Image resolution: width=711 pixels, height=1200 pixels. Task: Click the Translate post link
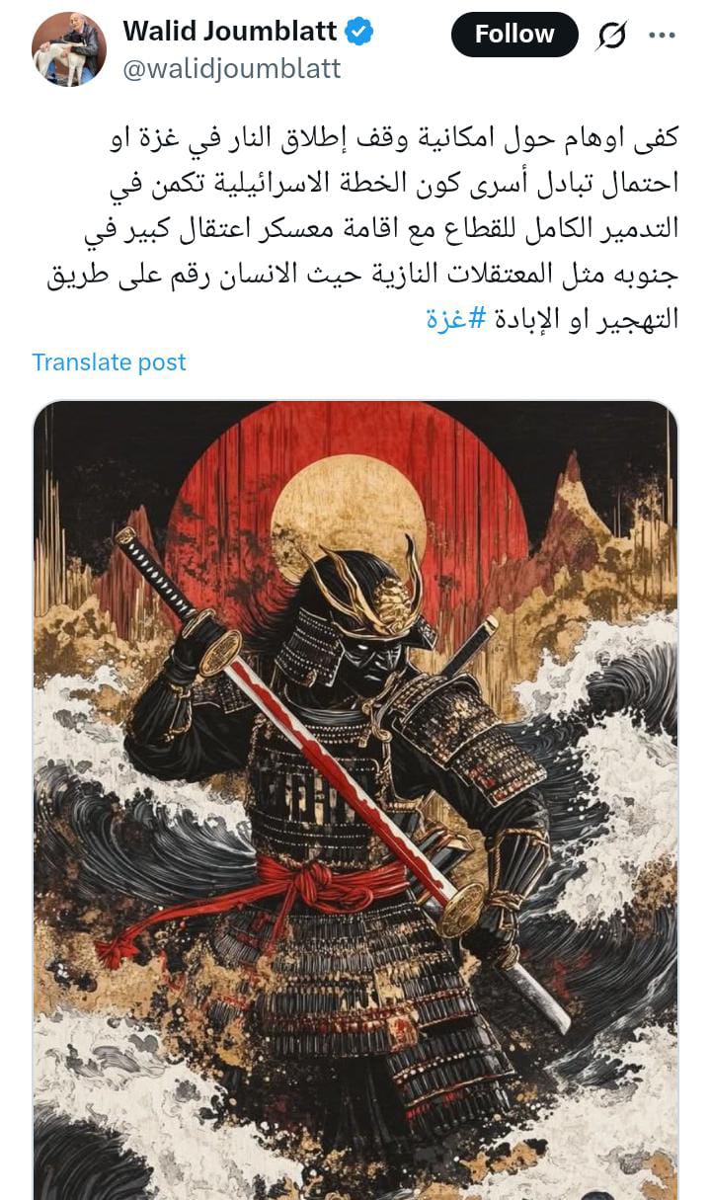(x=109, y=362)
